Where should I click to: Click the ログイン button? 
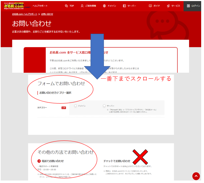pyautogui.click(x=192, y=6)
